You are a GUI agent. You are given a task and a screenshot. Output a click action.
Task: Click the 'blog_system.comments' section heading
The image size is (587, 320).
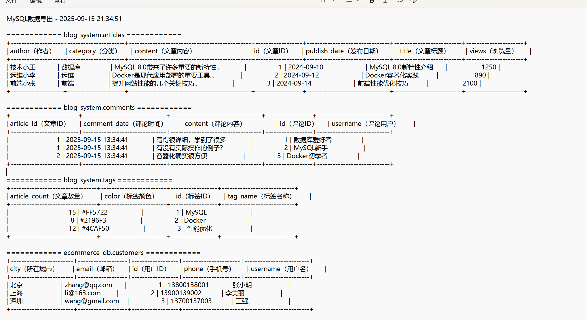pos(99,107)
